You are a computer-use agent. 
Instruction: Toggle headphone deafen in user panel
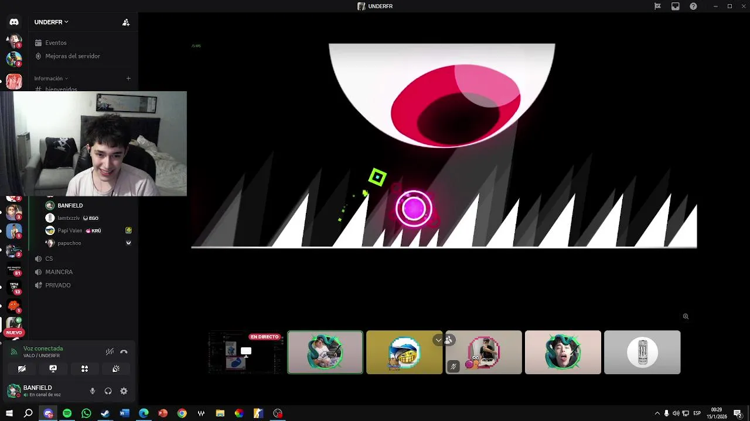[x=108, y=391]
